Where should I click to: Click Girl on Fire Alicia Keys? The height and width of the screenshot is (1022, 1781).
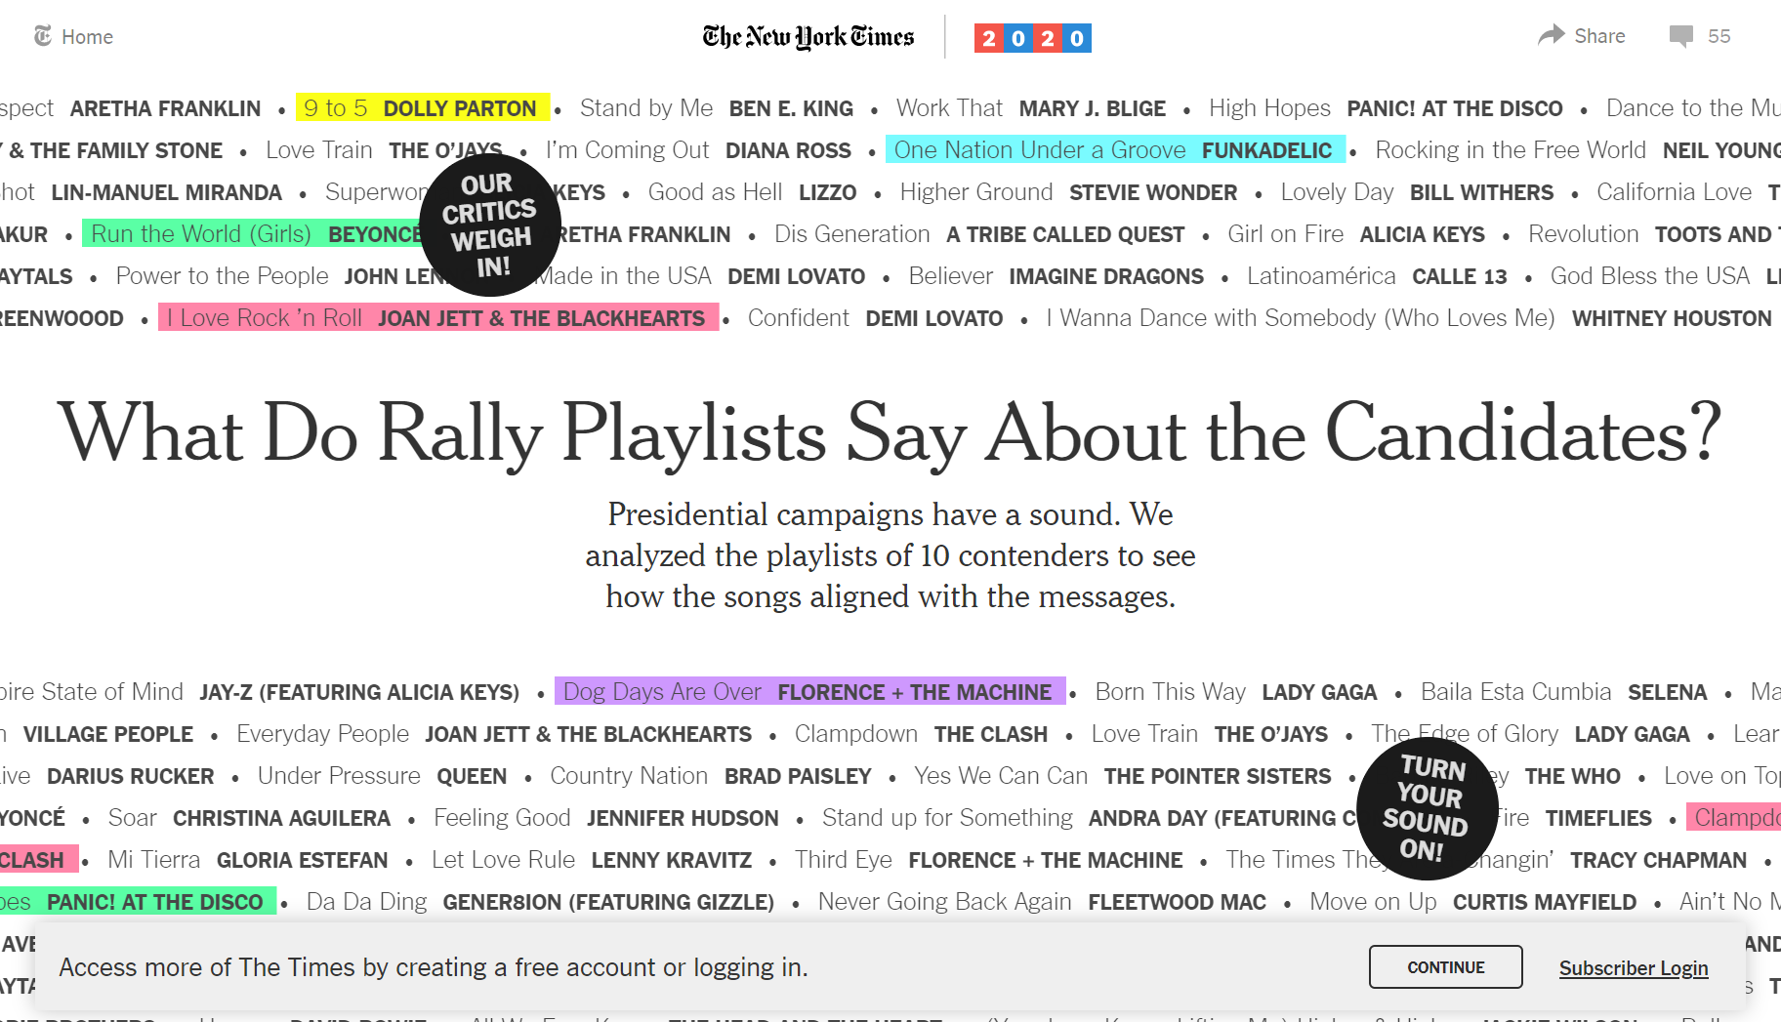coord(1356,233)
